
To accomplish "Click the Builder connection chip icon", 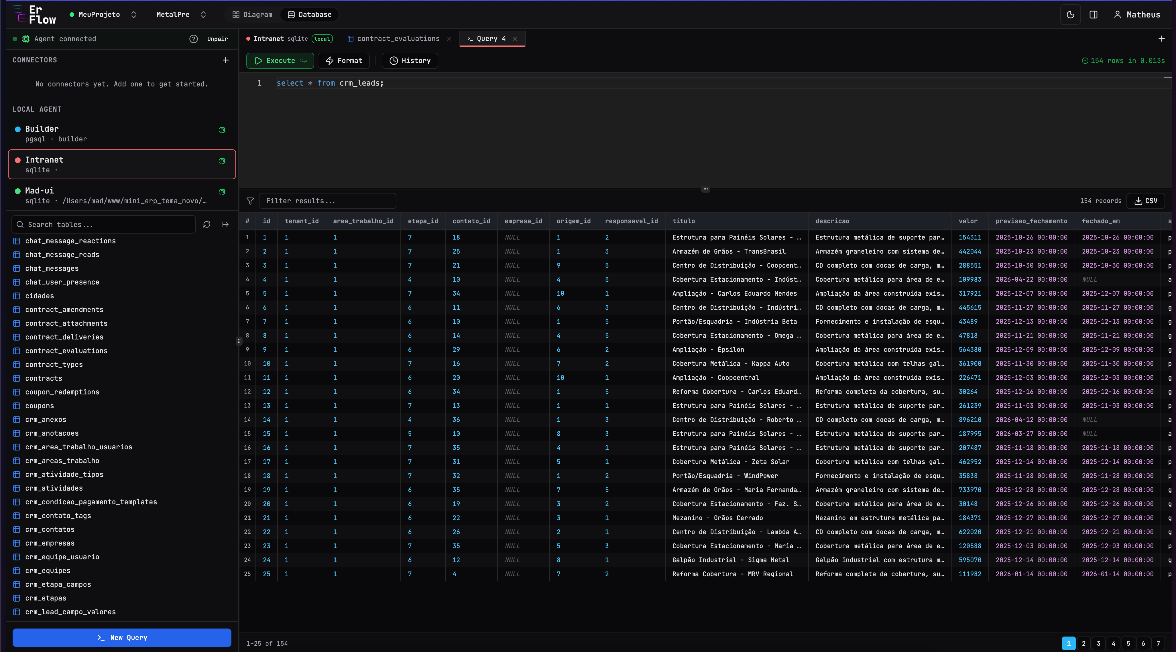I will click(222, 130).
